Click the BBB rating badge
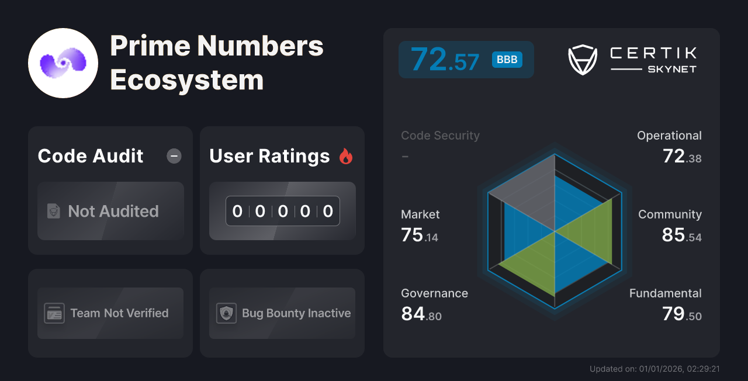 coord(507,59)
